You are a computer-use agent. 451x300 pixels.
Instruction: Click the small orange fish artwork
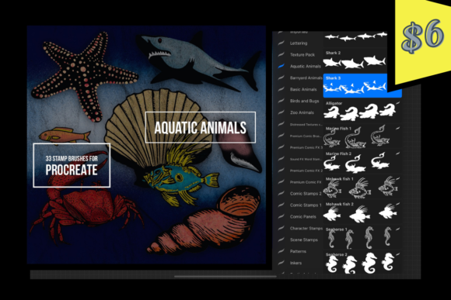pos(65,135)
